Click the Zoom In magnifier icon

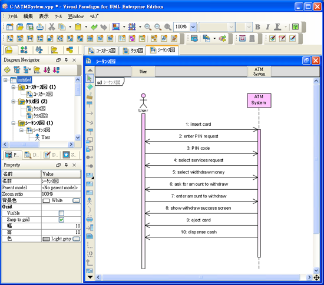tap(148, 27)
